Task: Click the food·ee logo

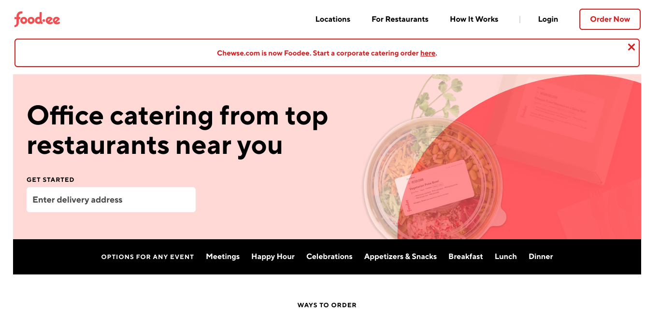Action: click(37, 19)
